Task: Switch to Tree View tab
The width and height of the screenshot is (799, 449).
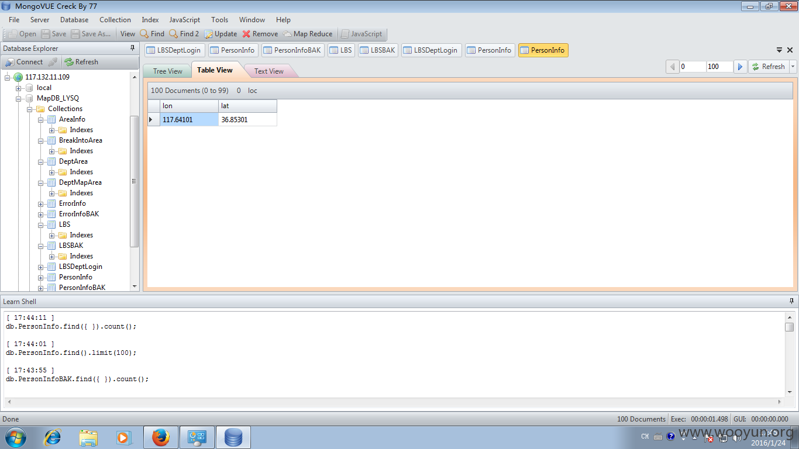Action: (x=168, y=71)
